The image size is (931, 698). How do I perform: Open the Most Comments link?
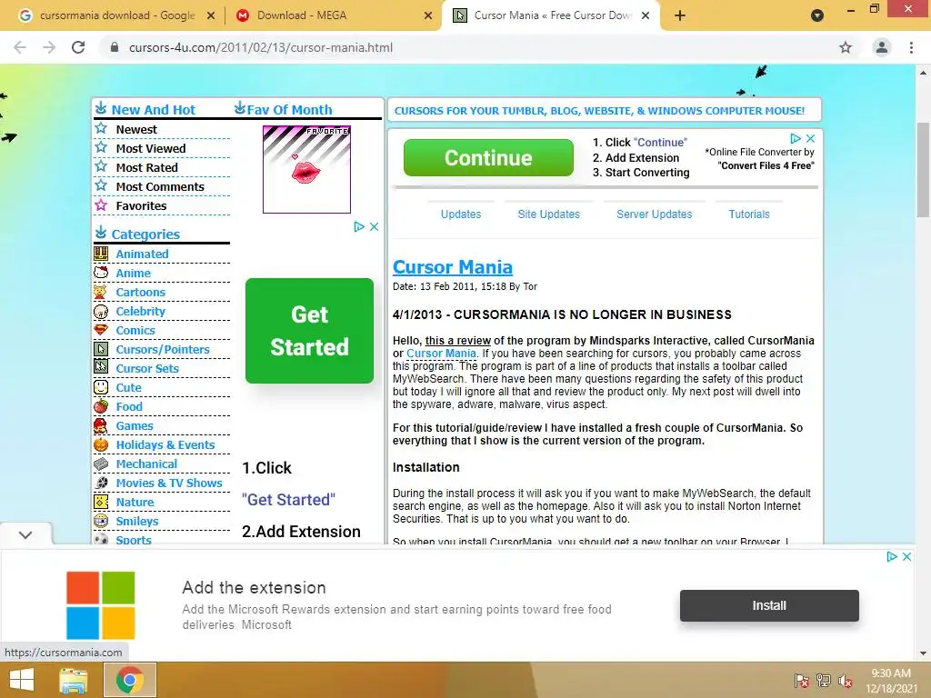coord(160,186)
